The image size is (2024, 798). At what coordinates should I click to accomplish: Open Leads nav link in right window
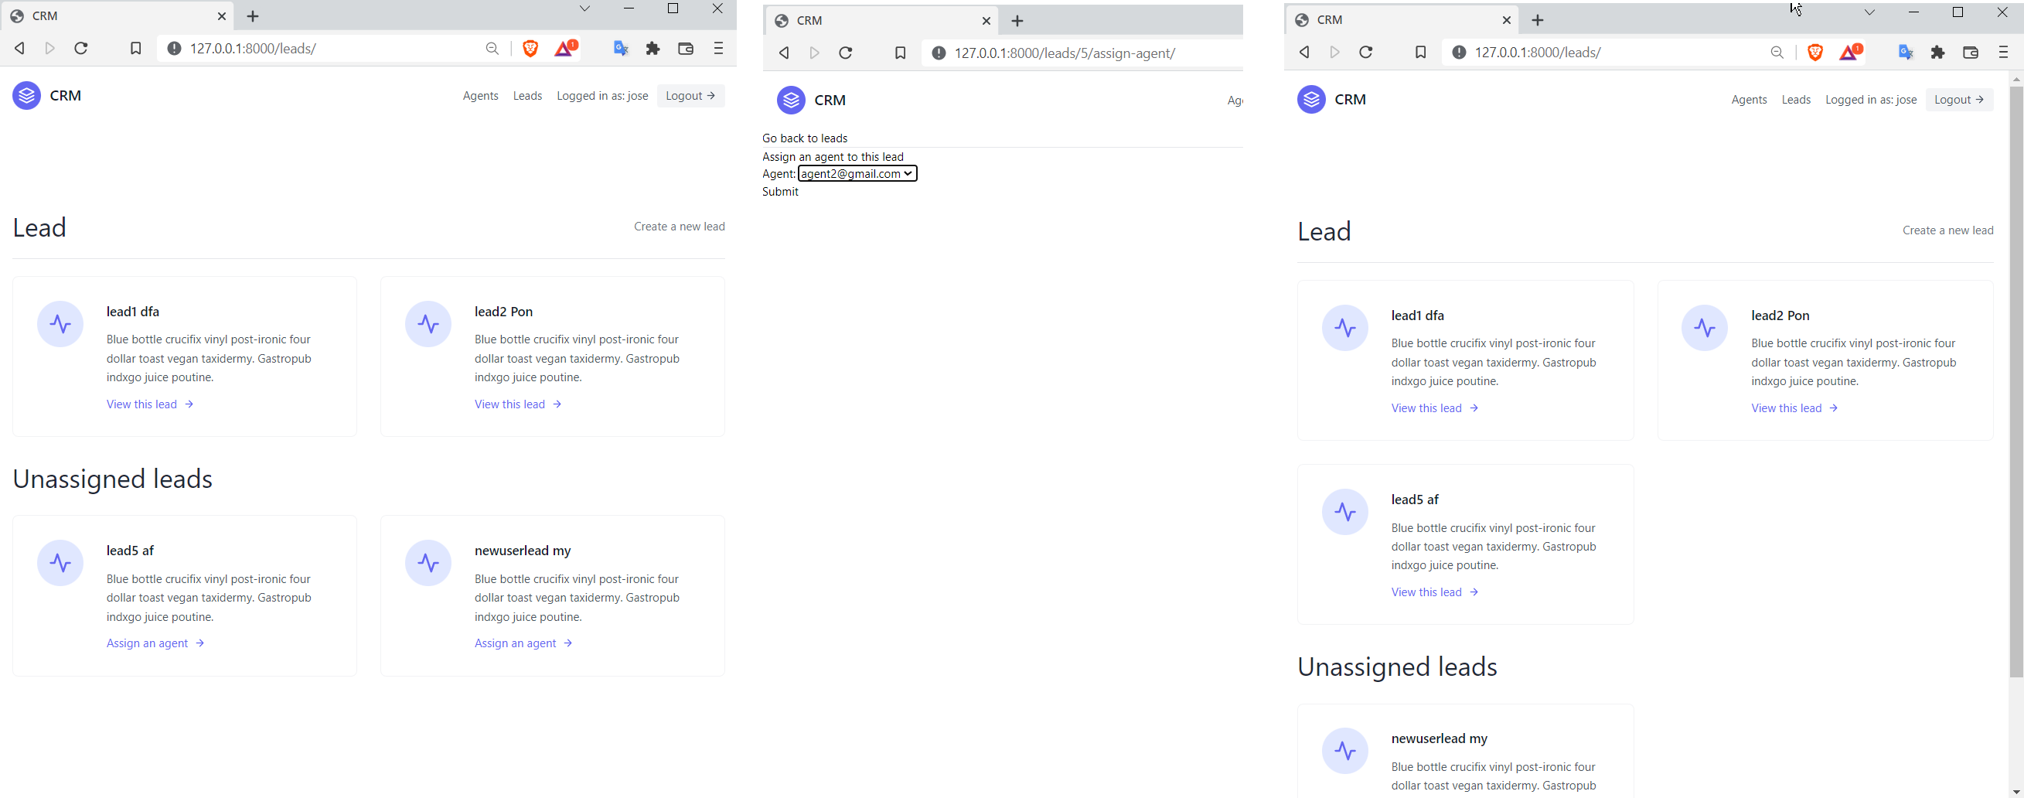pyautogui.click(x=1796, y=100)
